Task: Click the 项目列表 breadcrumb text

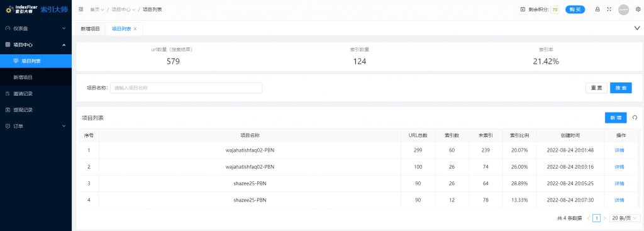Action: [152, 9]
